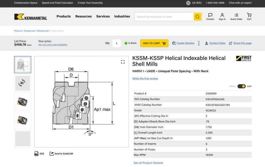Focus the Search by Keyword or Item field
The height and width of the screenshot is (167, 265).
(x=164, y=17)
